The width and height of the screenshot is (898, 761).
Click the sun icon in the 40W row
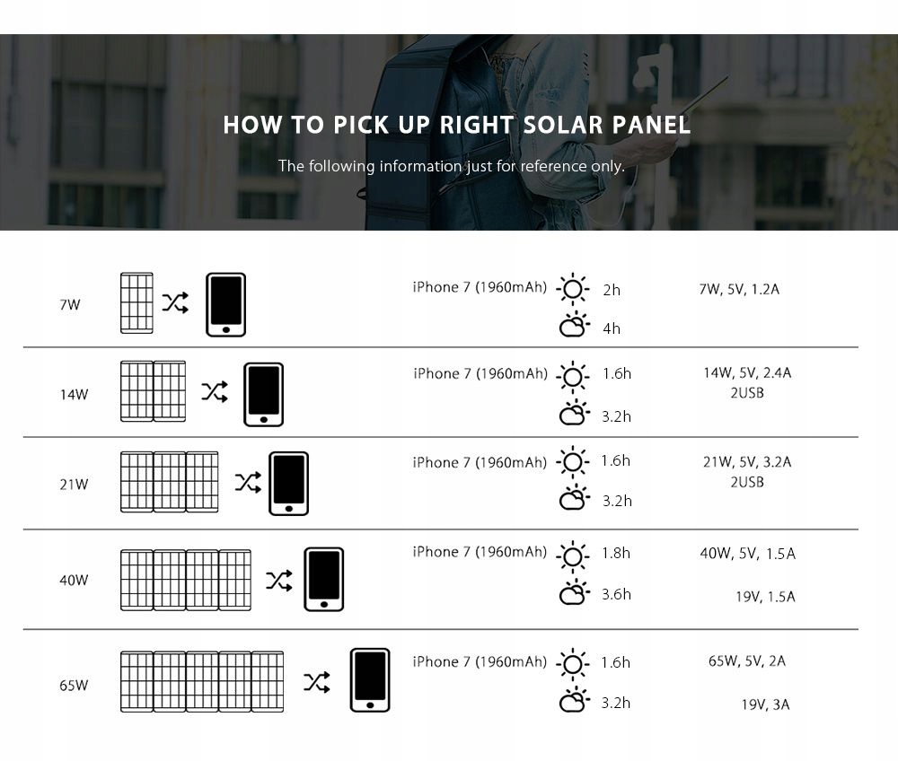[x=572, y=555]
